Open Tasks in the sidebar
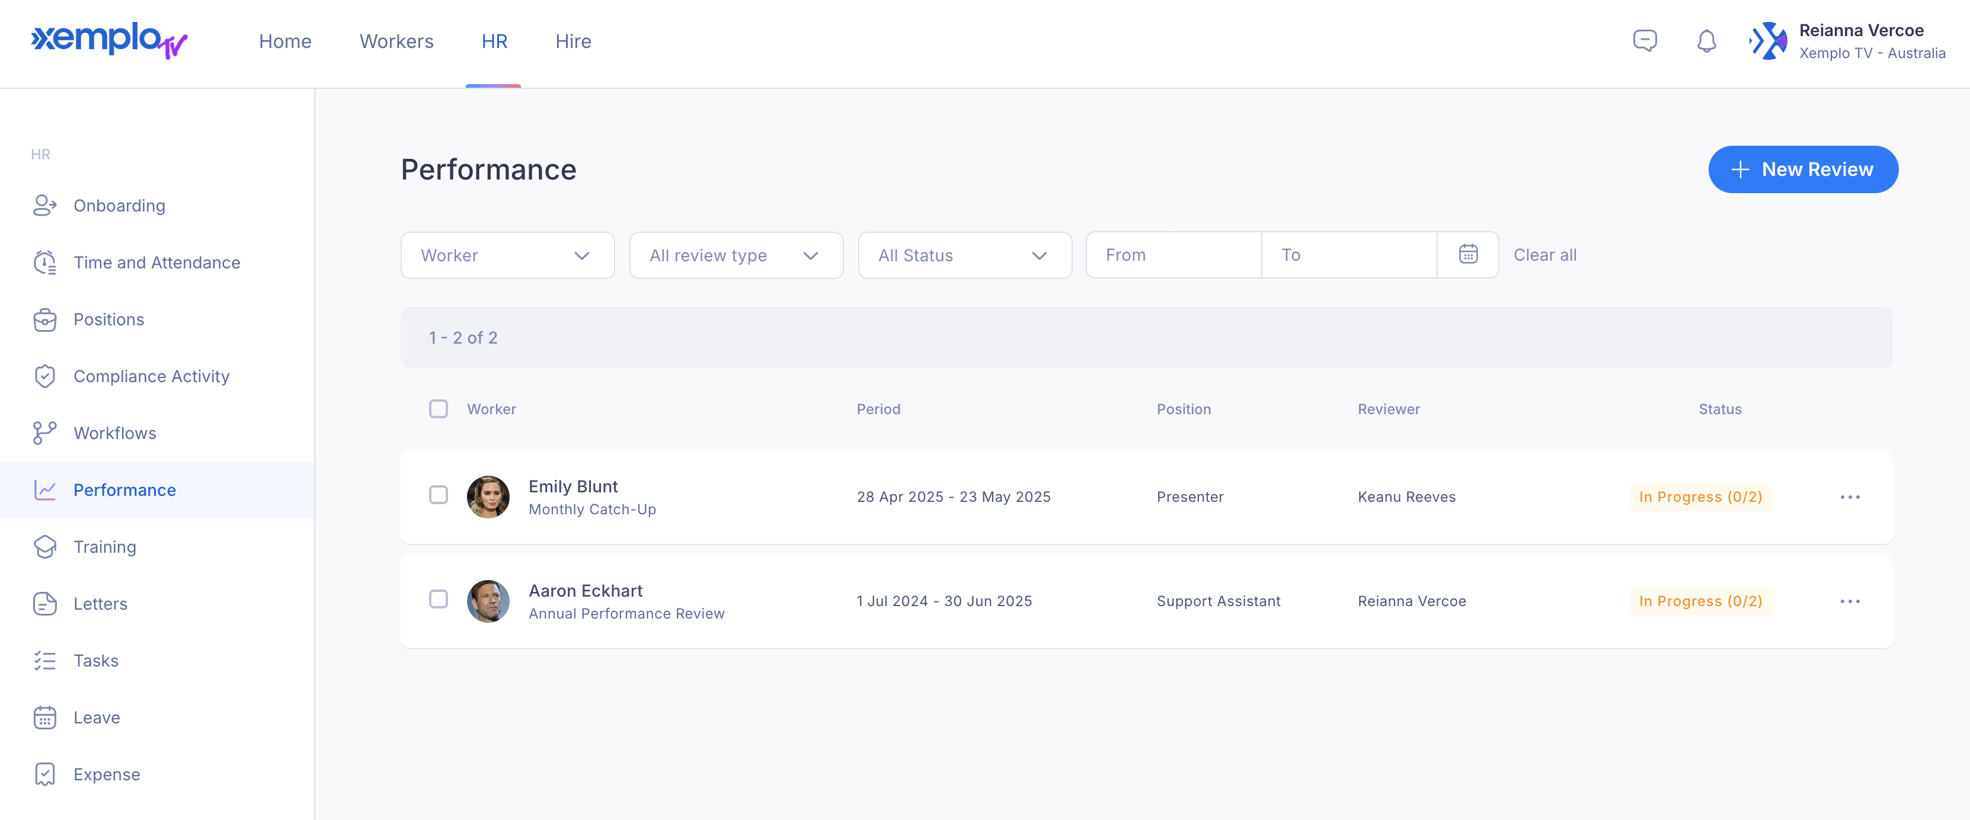 point(157,660)
